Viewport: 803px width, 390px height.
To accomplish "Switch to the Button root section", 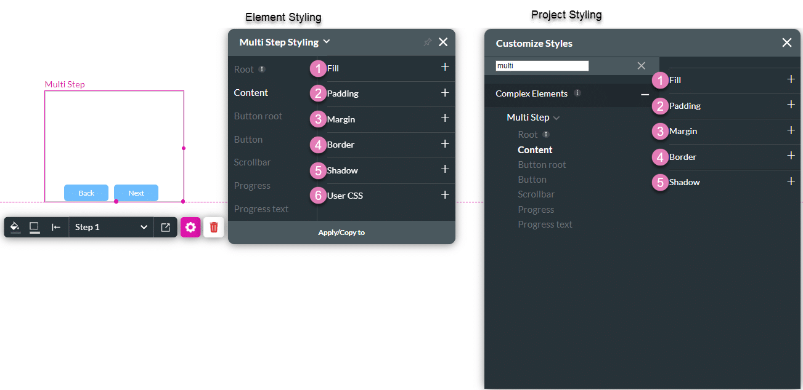I will [258, 116].
